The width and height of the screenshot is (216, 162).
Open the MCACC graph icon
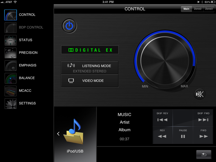click(x=11, y=91)
